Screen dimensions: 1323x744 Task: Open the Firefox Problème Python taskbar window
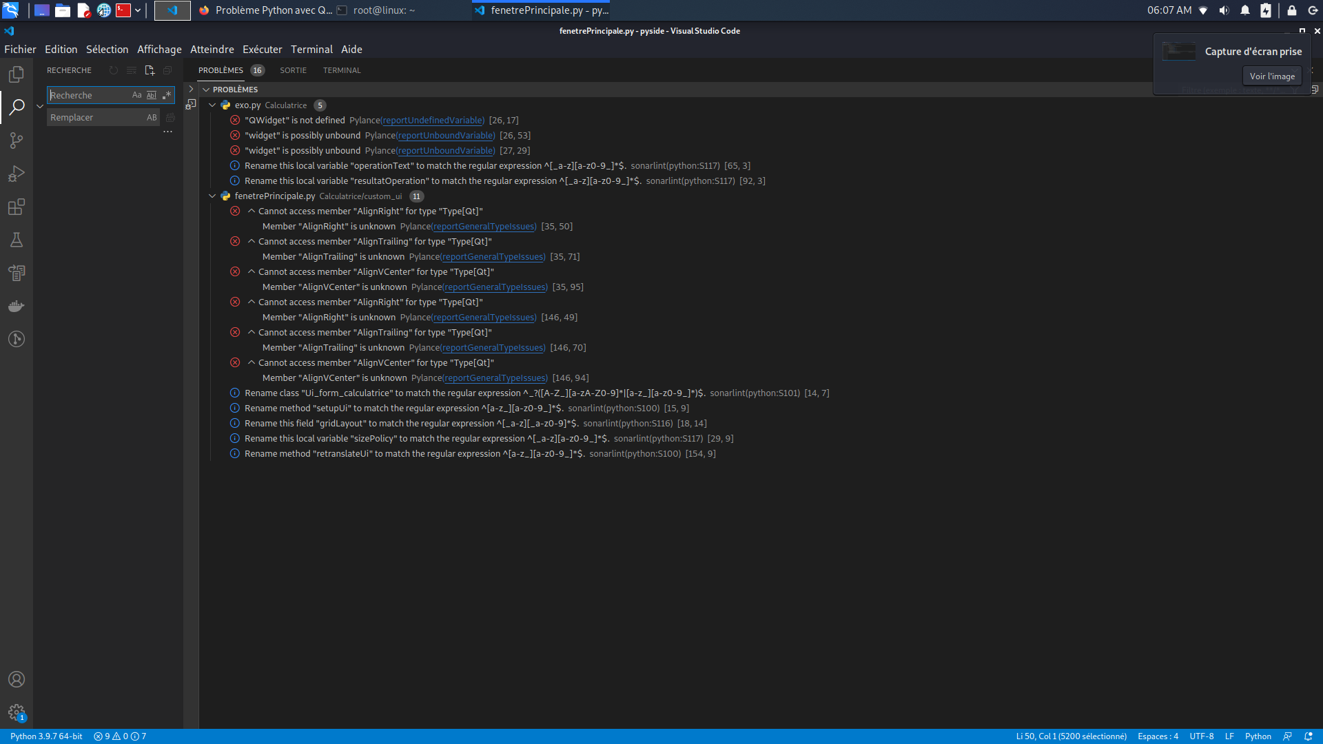point(265,10)
